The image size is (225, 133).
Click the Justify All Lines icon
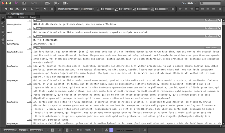coord(214,9)
